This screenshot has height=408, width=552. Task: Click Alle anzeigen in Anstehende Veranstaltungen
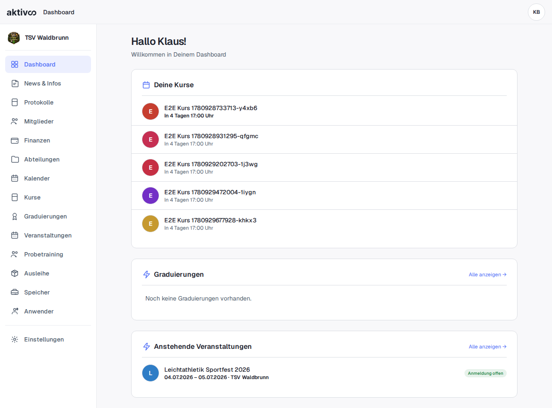[487, 347]
